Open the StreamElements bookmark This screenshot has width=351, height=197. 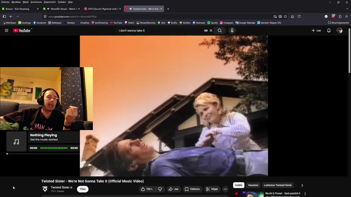click(146, 23)
